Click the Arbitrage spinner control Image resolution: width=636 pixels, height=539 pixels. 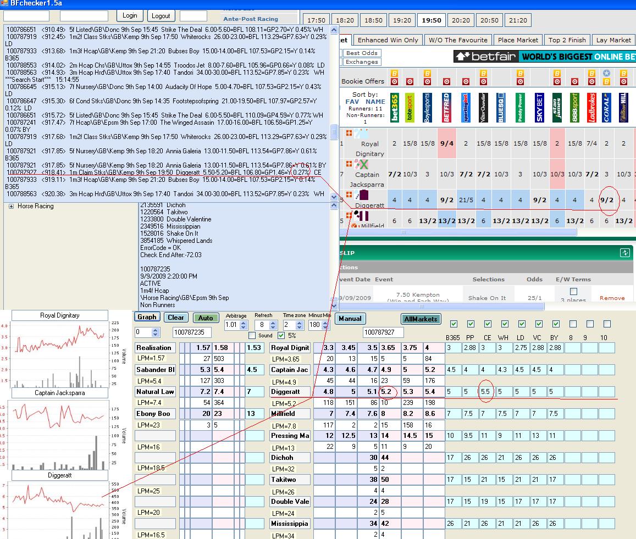pos(244,325)
